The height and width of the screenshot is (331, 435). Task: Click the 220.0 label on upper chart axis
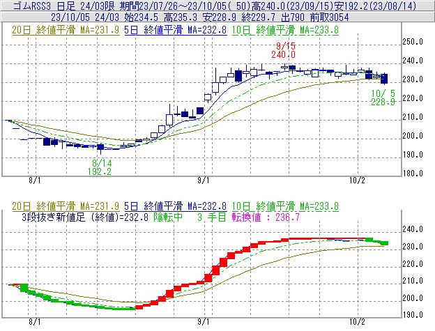point(413,98)
